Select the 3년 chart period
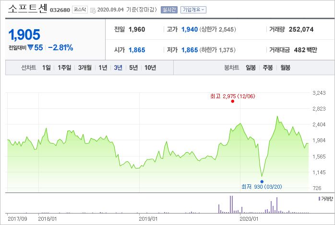Viewport: 335px width, 225px height. pos(118,68)
